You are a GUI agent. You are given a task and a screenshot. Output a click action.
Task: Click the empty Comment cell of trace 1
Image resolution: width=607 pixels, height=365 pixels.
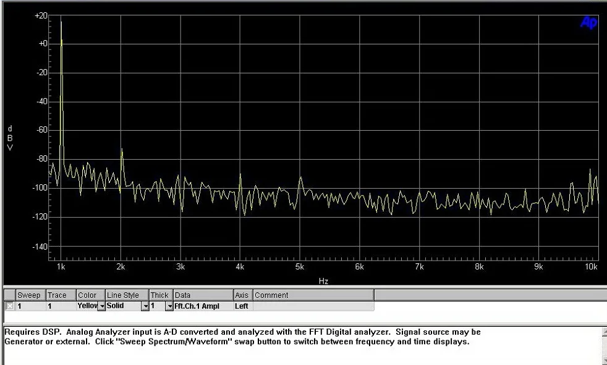pos(313,306)
